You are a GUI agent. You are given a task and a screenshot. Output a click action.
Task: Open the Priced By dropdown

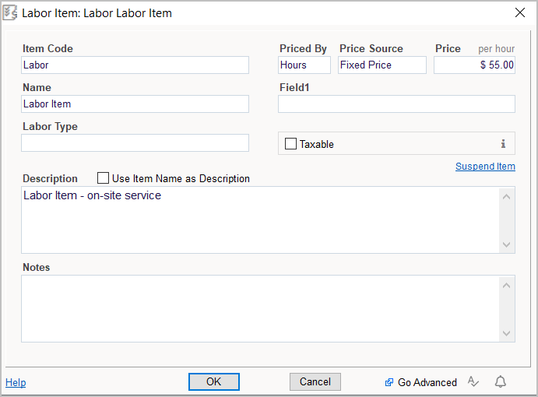pos(304,65)
